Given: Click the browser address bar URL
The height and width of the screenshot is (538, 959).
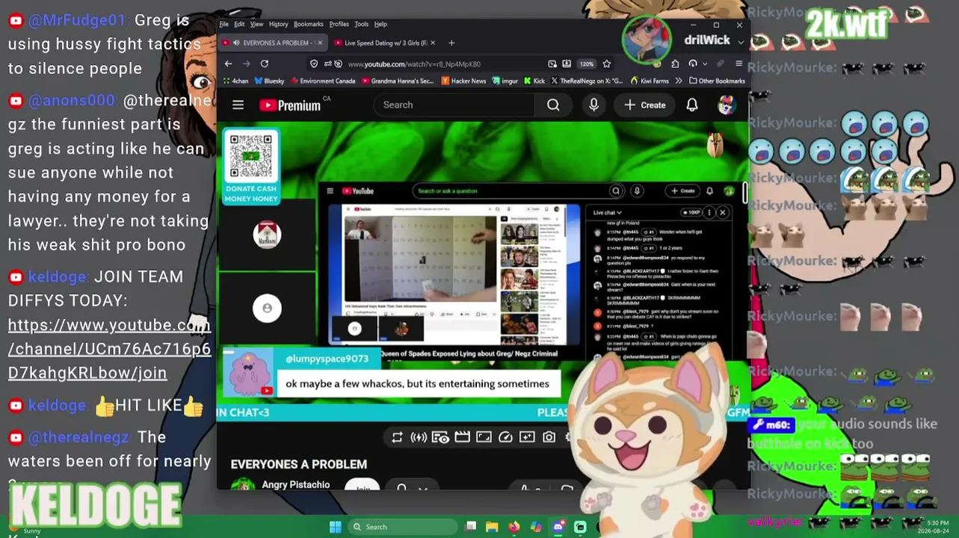Looking at the screenshot, I should point(414,64).
